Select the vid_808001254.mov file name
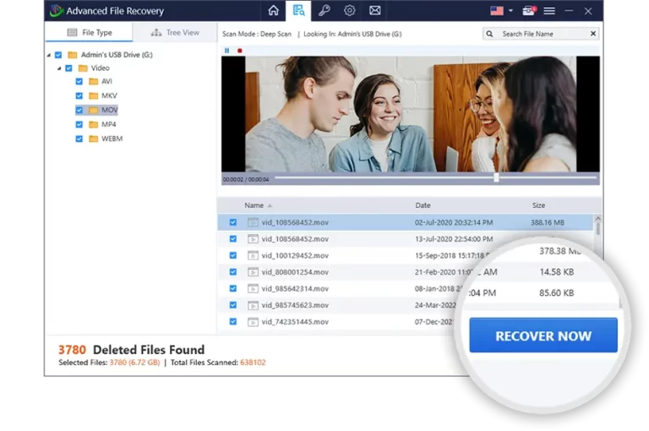 295,272
